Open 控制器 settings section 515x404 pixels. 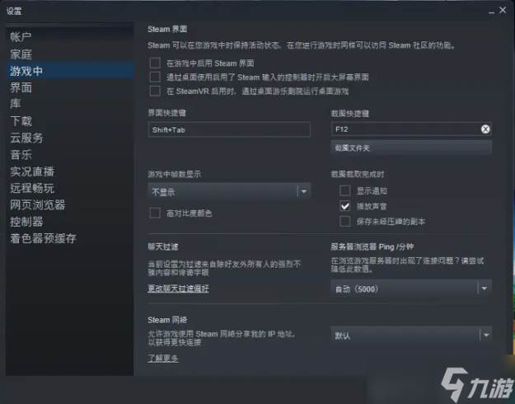tap(26, 222)
